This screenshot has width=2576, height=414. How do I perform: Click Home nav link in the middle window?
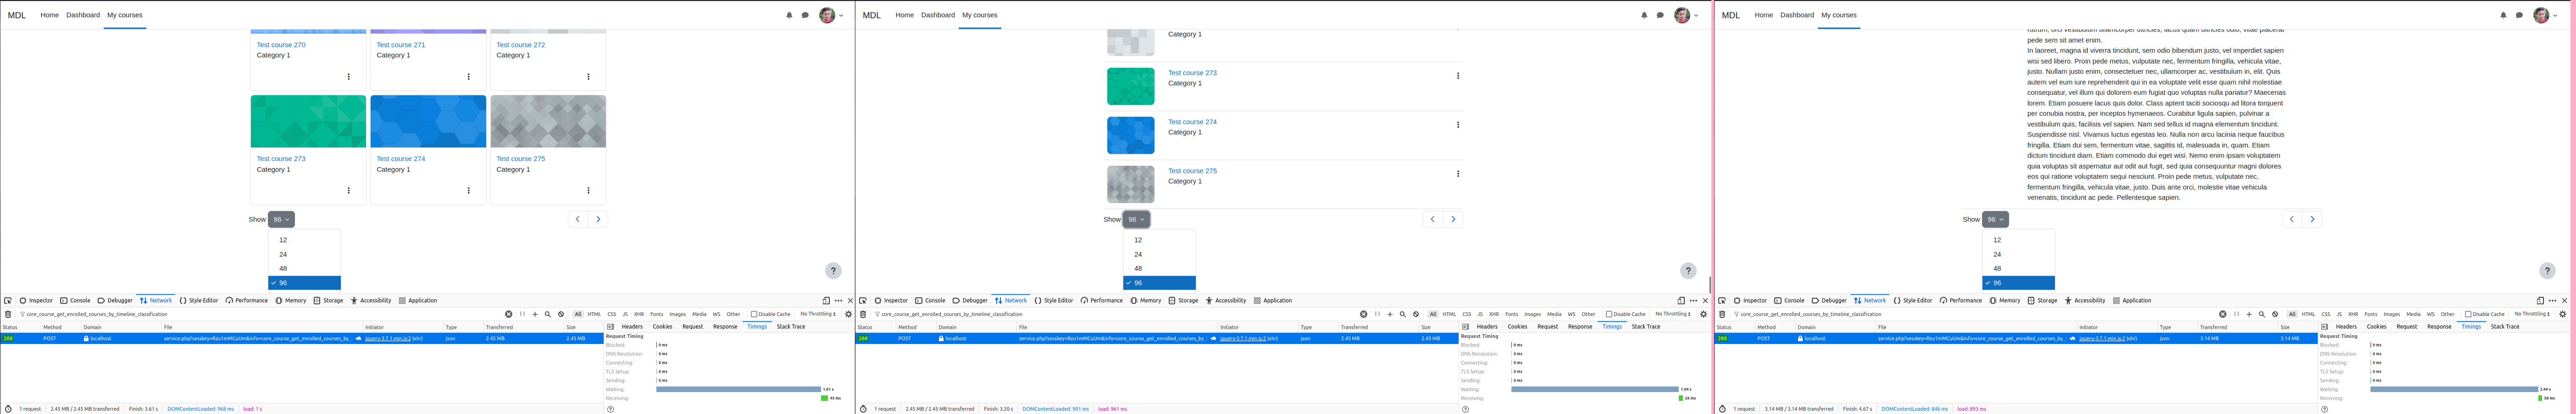click(x=904, y=15)
